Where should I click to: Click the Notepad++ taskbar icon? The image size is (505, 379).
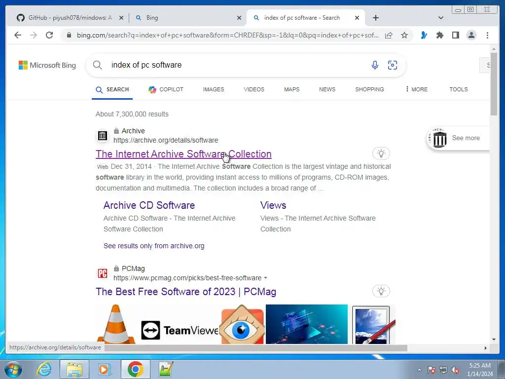(x=166, y=369)
